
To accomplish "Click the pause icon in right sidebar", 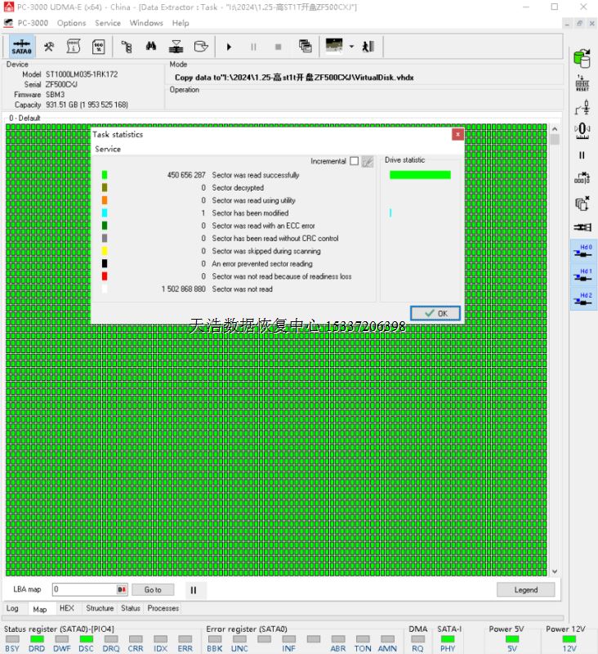I will [582, 155].
